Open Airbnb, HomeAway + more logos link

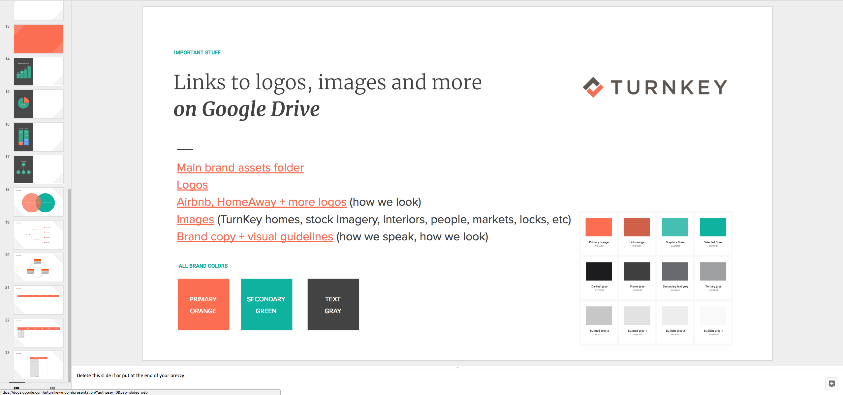click(262, 202)
